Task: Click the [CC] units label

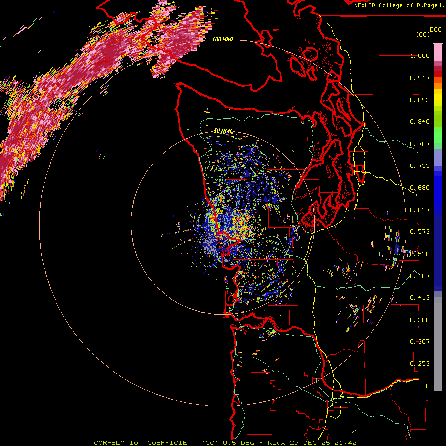Action: [x=423, y=34]
